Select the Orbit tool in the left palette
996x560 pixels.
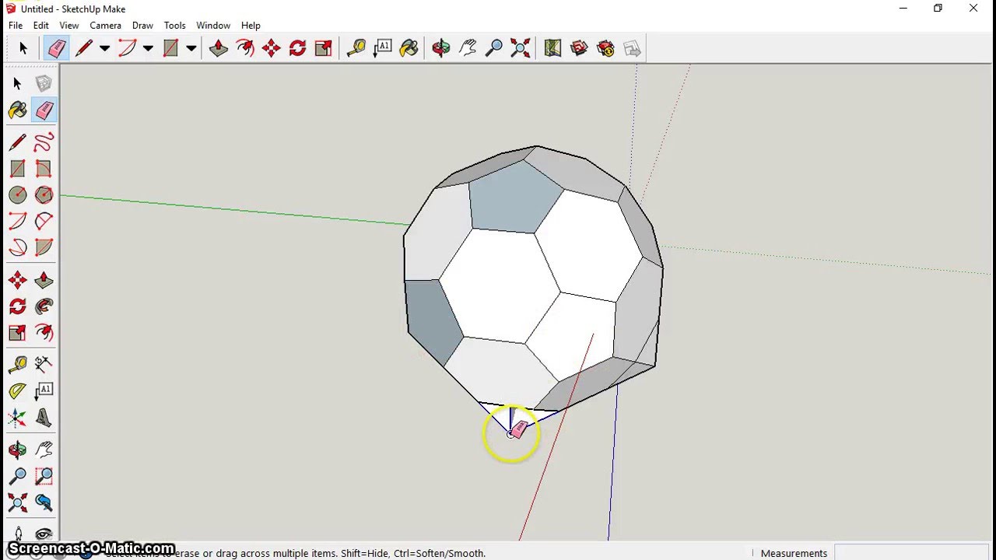17,449
